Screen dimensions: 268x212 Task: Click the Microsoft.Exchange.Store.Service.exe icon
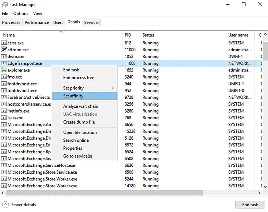coord(4,172)
